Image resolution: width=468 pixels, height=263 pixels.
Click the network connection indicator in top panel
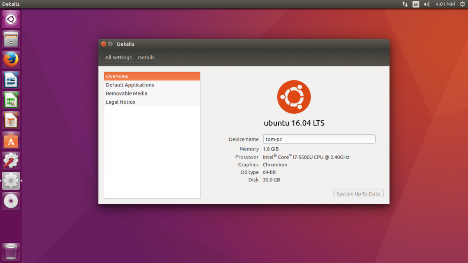coord(405,4)
